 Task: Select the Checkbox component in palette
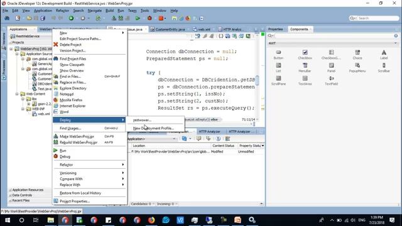click(x=305, y=55)
